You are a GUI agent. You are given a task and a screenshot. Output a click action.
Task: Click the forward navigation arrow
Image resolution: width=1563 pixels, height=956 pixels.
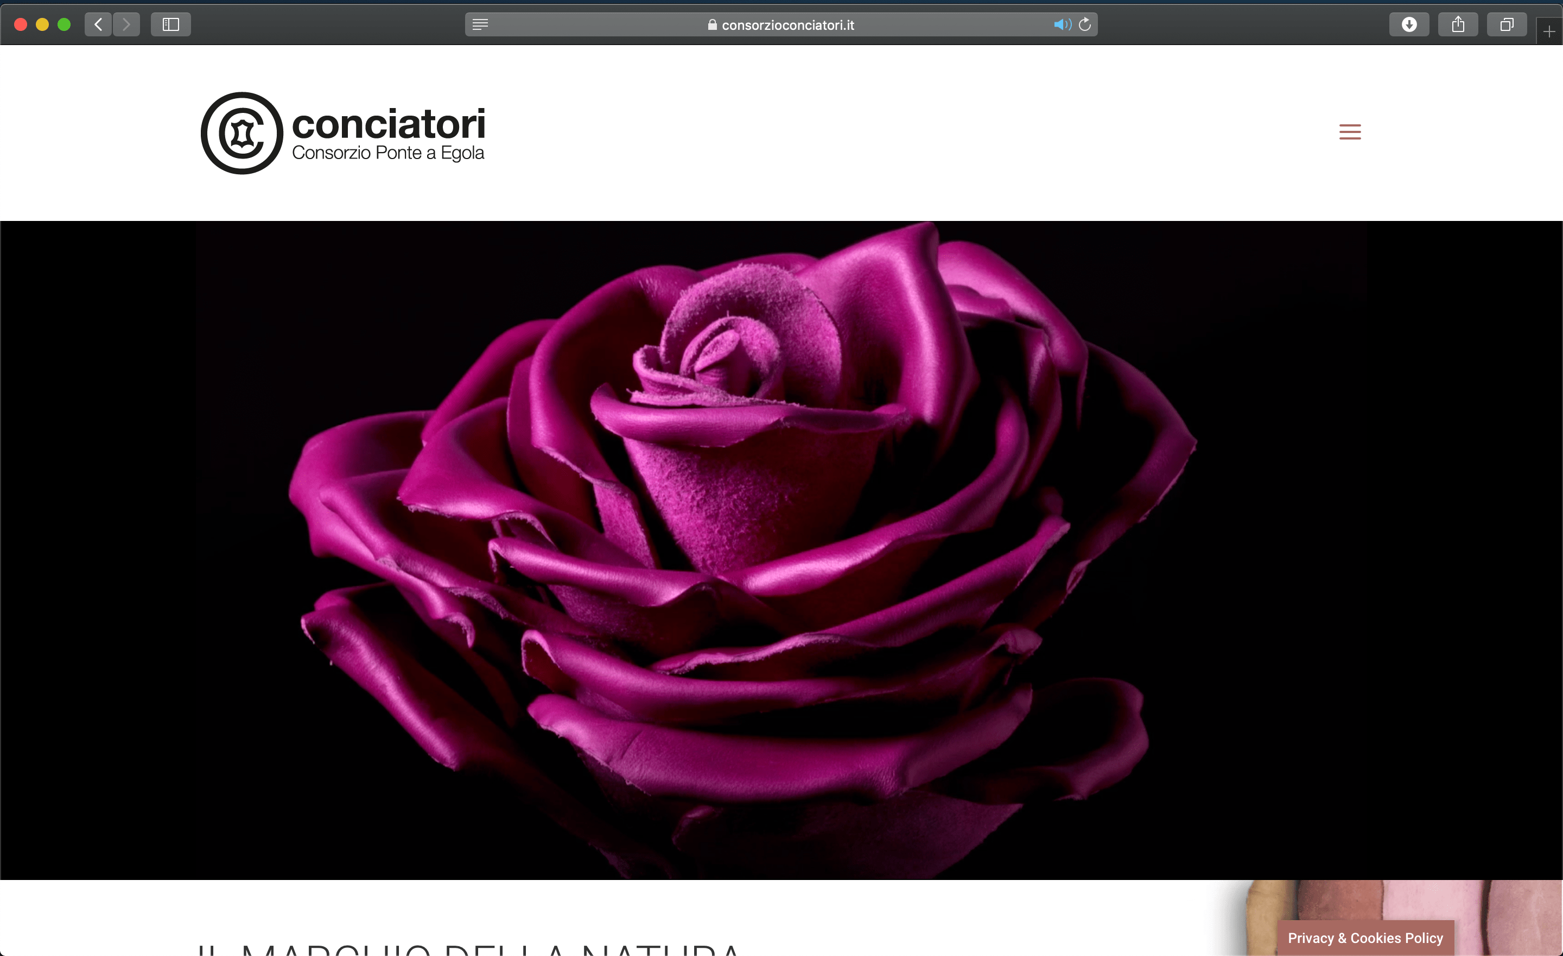click(x=126, y=25)
